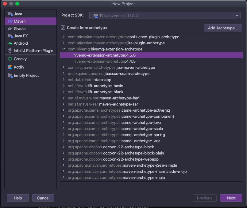Viewport: 247px width, 208px height.
Task: Toggle the Create from archetype checkbox
Action: (x=63, y=28)
